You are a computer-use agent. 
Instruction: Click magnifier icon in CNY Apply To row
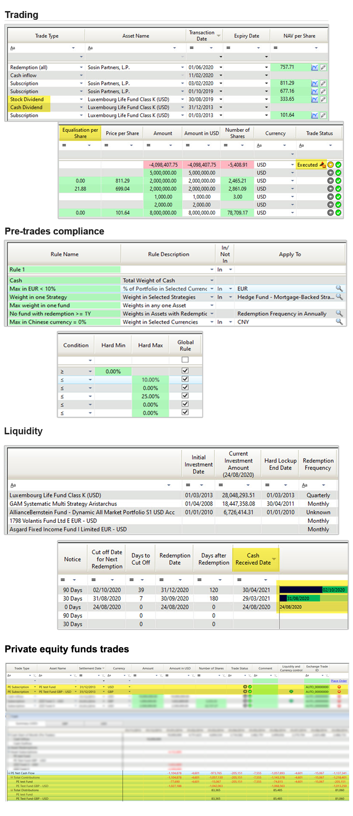[x=339, y=322]
